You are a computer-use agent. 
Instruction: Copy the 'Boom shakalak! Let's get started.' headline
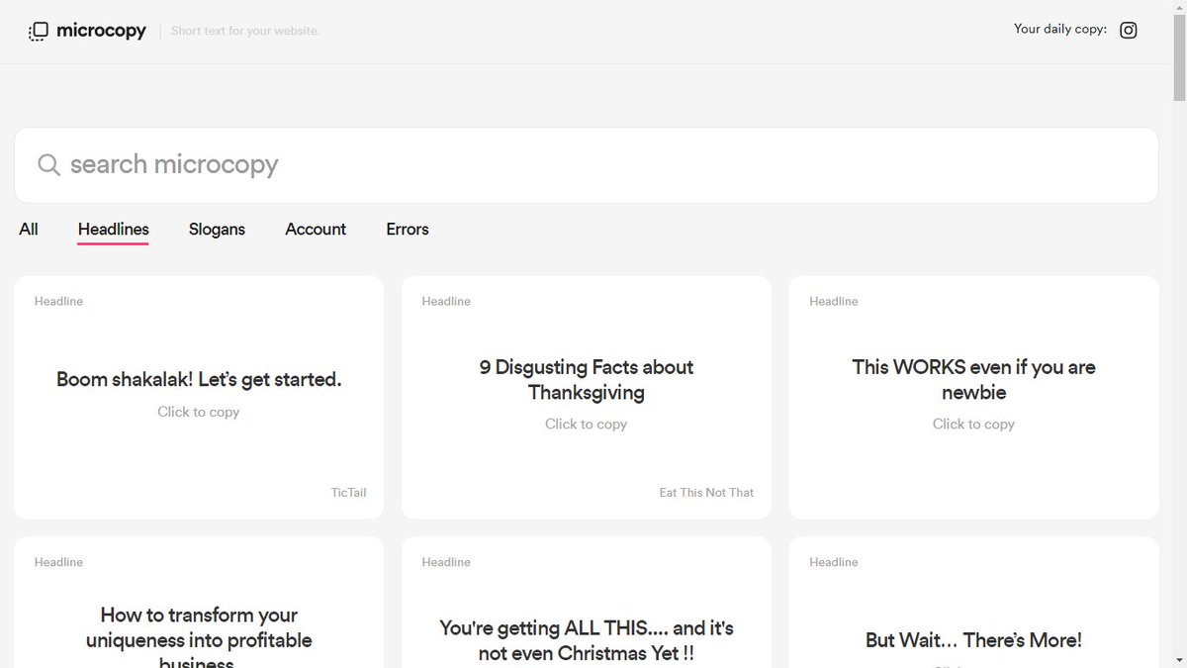(x=198, y=379)
